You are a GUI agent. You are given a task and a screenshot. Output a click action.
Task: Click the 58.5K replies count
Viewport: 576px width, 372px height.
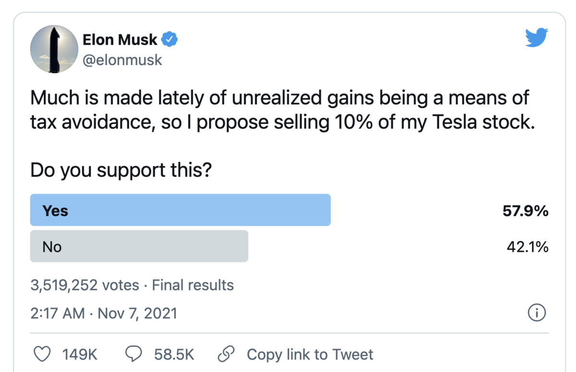tap(174, 354)
